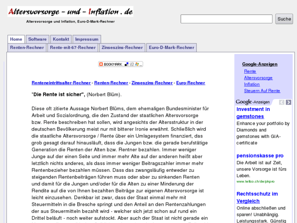This screenshot has height=223, width=297.
Task: Click the Google-Anzeigen heading link
Action: [x=260, y=64]
